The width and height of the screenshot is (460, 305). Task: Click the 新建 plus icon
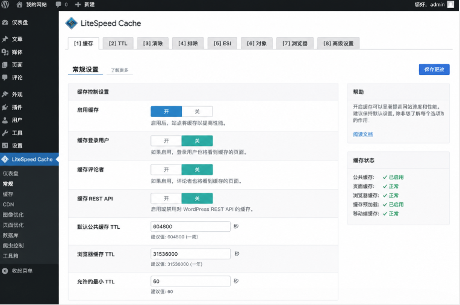point(78,4)
